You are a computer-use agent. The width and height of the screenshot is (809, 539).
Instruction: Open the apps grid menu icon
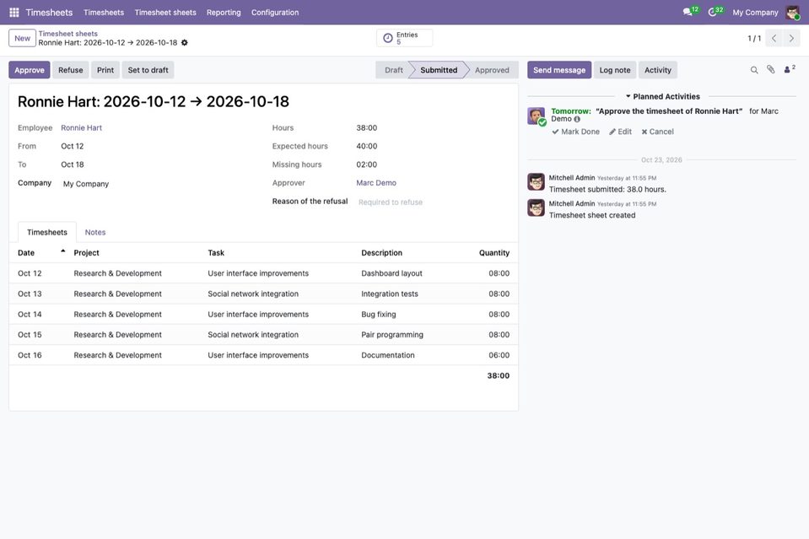(14, 13)
